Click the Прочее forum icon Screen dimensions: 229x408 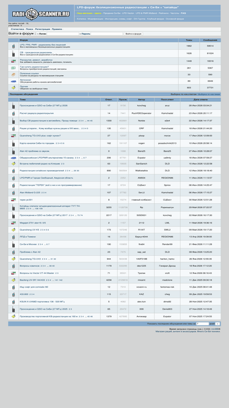[13, 87]
